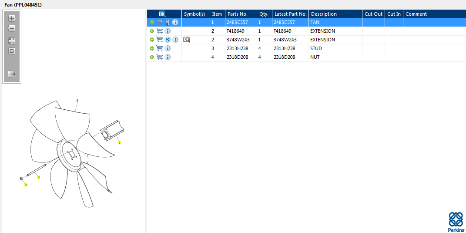Add STUD 2313H238 to cart
The height and width of the screenshot is (233, 466).
point(160,48)
